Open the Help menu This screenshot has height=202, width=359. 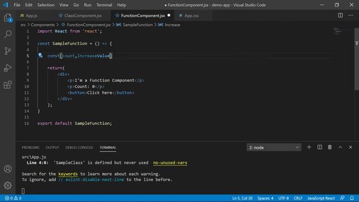pos(122,5)
